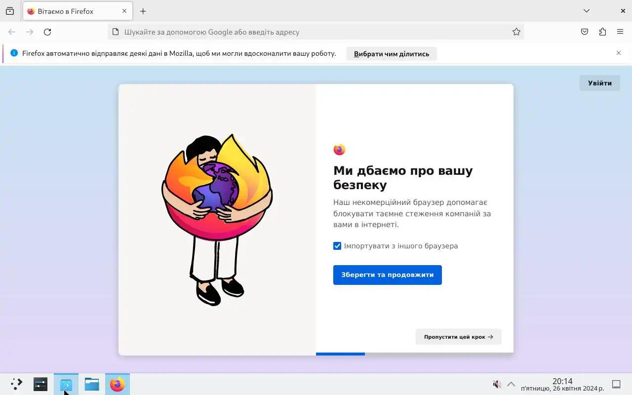Open the Extensions puzzle icon
This screenshot has width=632, height=395.
[602, 32]
